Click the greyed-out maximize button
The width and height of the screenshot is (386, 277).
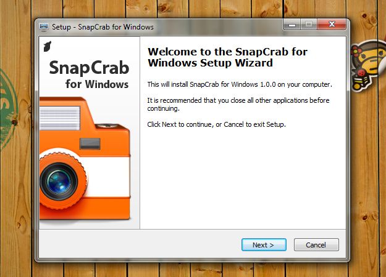309,24
